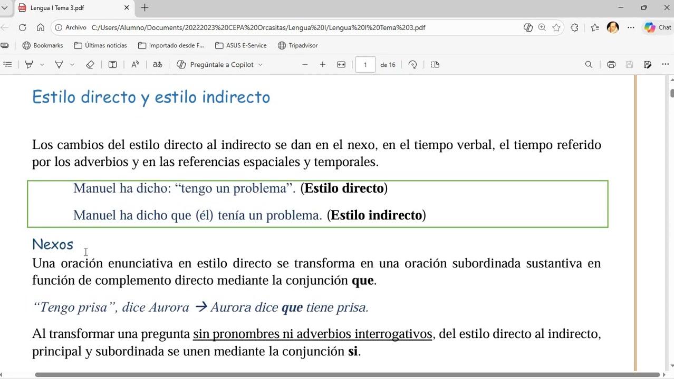Open the Extensions menu

pos(574,27)
